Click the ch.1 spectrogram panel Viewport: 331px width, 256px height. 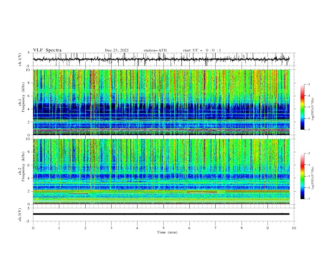(161, 102)
